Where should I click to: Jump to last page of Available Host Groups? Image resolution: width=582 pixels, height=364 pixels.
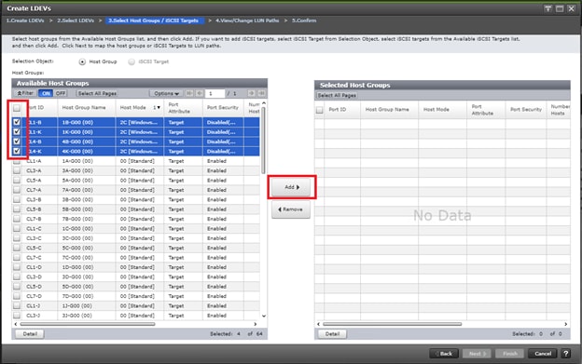point(262,93)
